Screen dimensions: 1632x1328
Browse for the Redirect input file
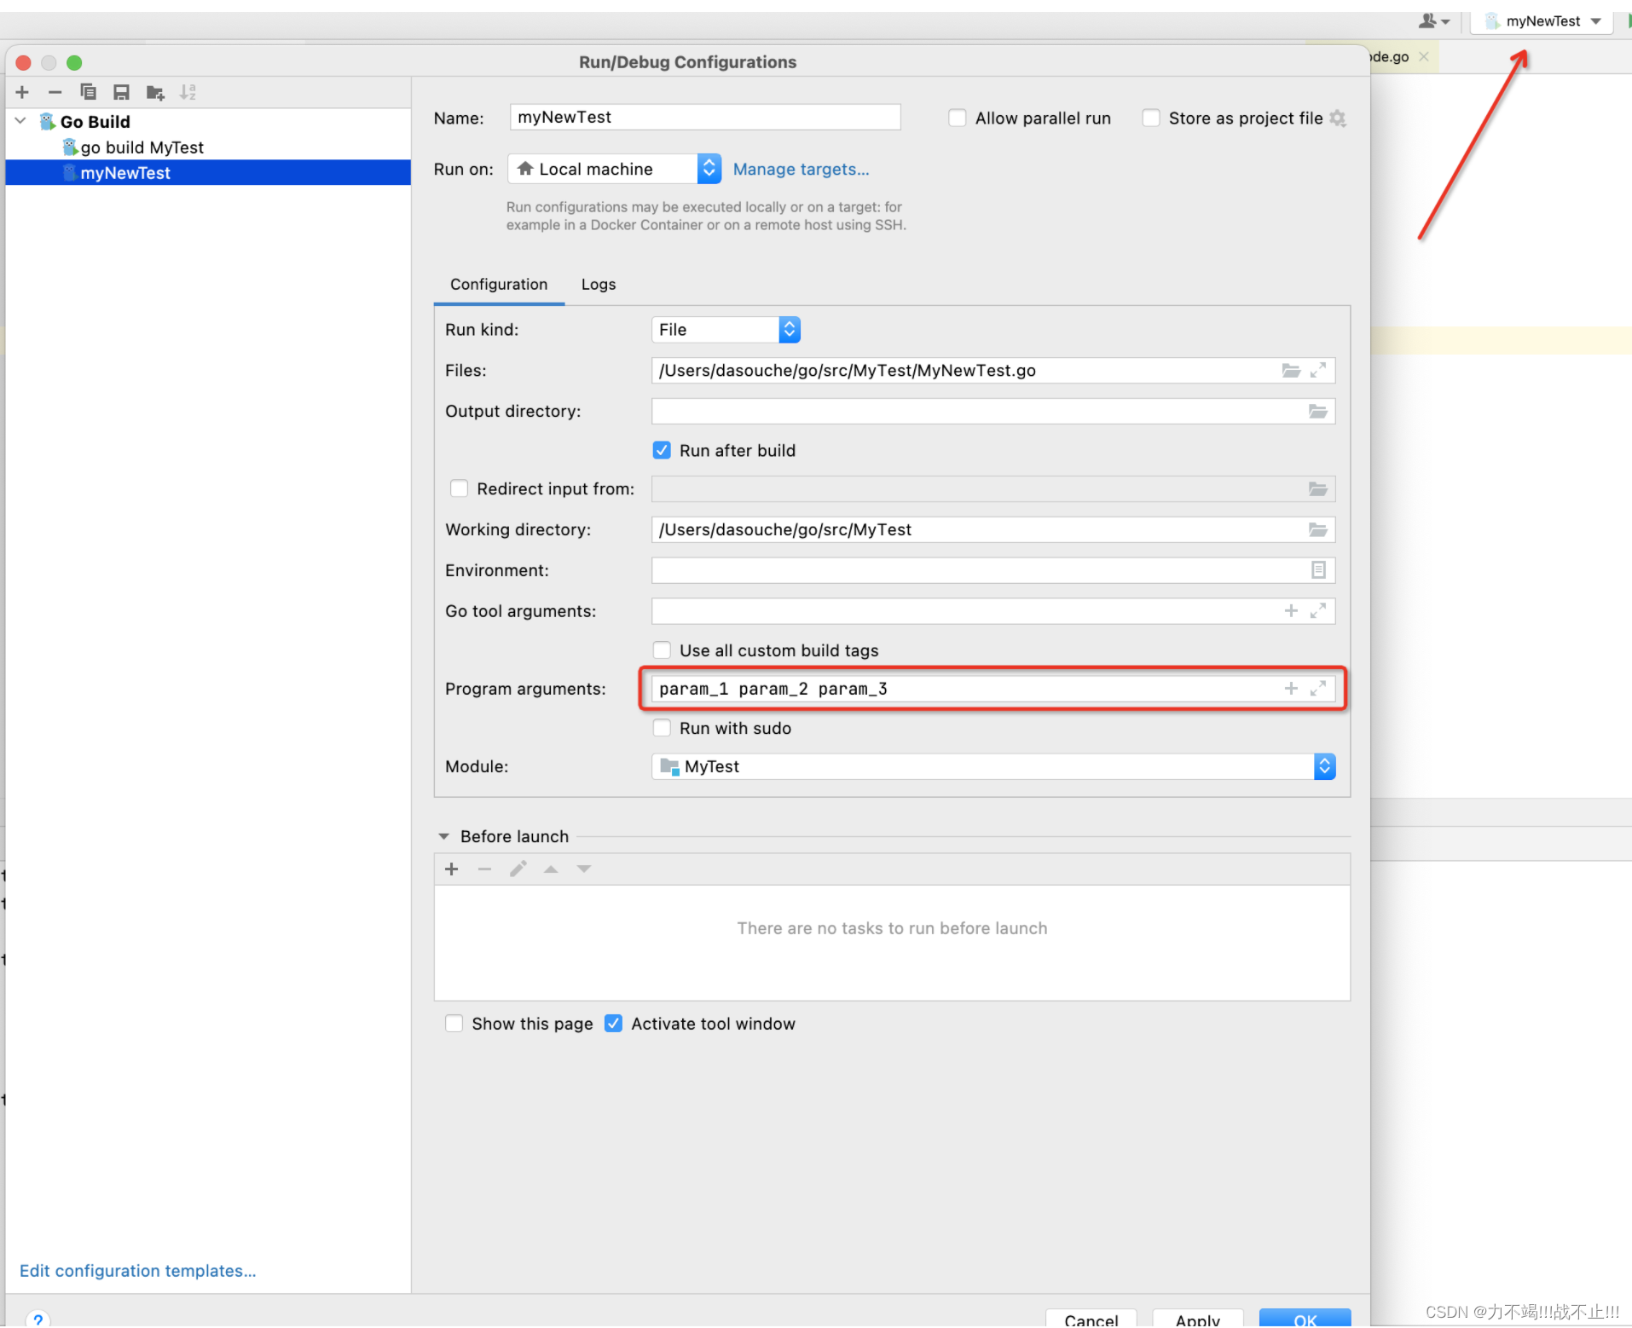(x=1318, y=489)
